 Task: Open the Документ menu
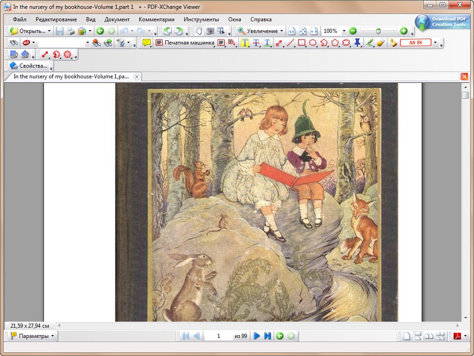click(117, 19)
